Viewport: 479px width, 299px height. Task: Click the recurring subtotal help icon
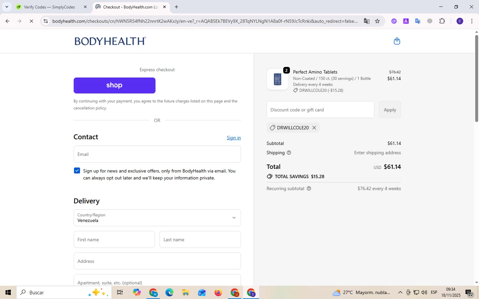309,188
